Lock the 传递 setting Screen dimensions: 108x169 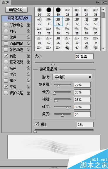(28, 56)
